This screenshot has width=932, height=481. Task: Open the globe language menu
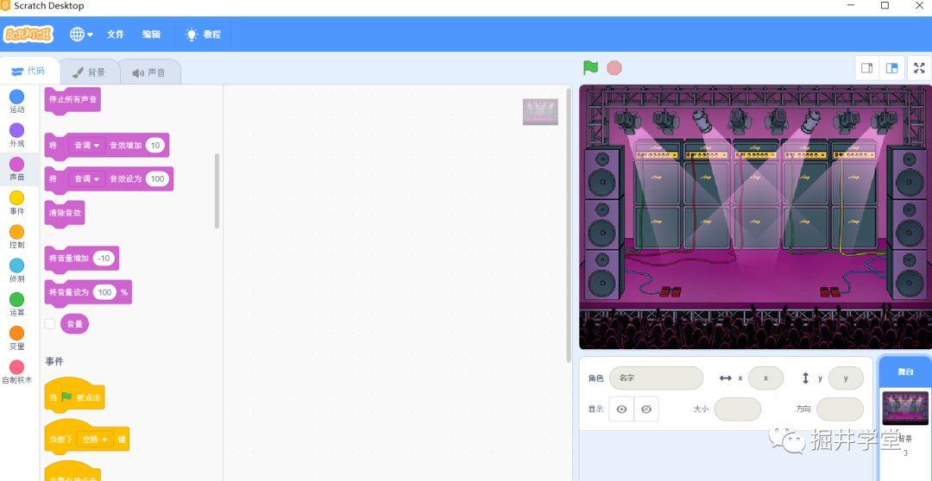pyautogui.click(x=81, y=34)
